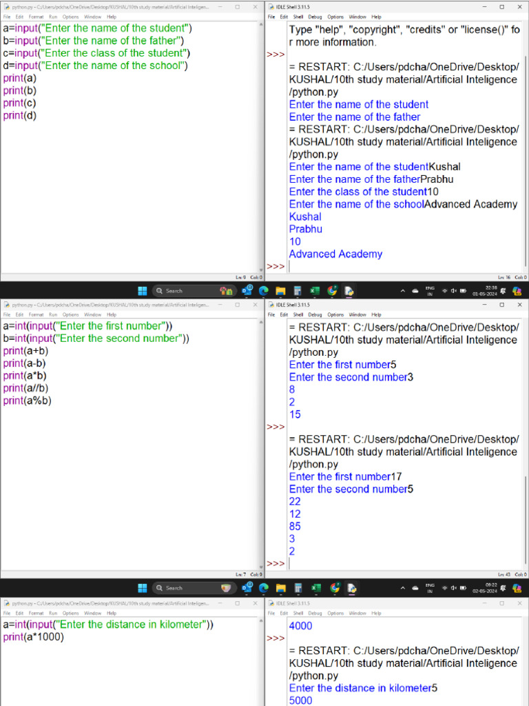Image resolution: width=529 pixels, height=706 pixels.
Task: Expand hidden tray icons in the 22:38 taskbar
Action: 403,290
